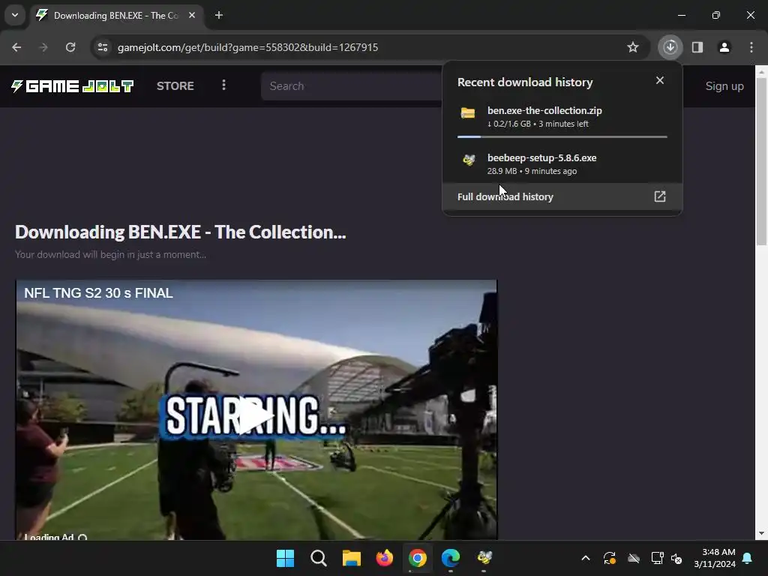Click the gamejolt.com URL in address bar

[247, 47]
